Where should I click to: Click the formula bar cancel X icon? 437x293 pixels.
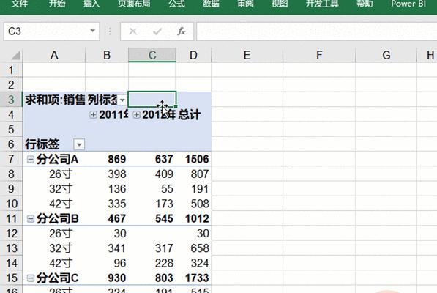point(132,31)
